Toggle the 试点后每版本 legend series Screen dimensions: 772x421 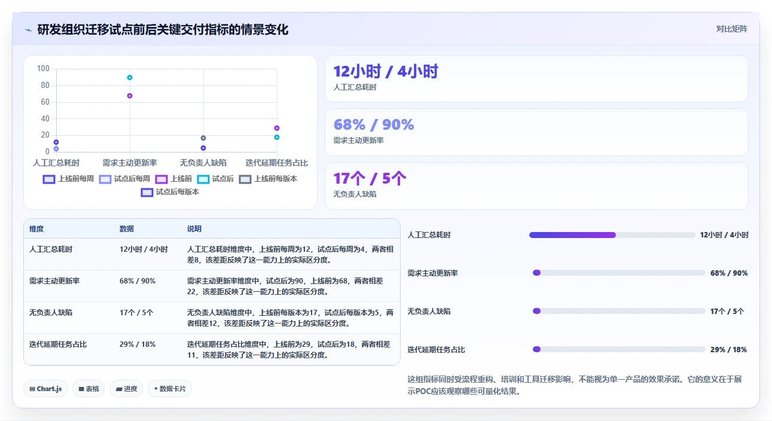pos(170,193)
